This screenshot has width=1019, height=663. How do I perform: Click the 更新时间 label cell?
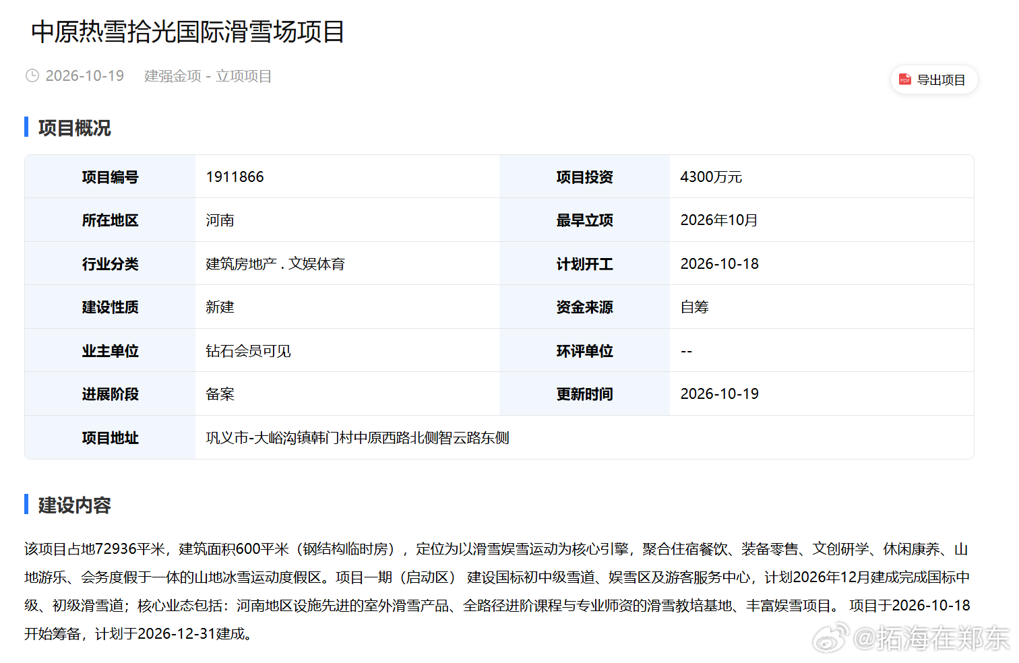(x=584, y=394)
